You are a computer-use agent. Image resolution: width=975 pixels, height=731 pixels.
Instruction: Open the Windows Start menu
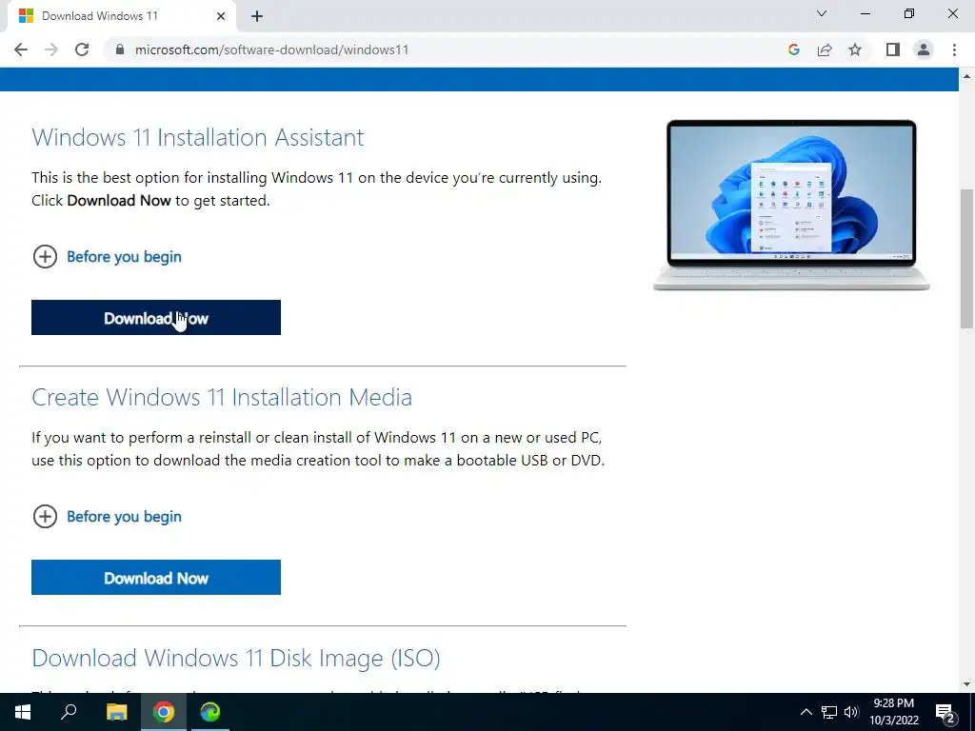click(23, 712)
